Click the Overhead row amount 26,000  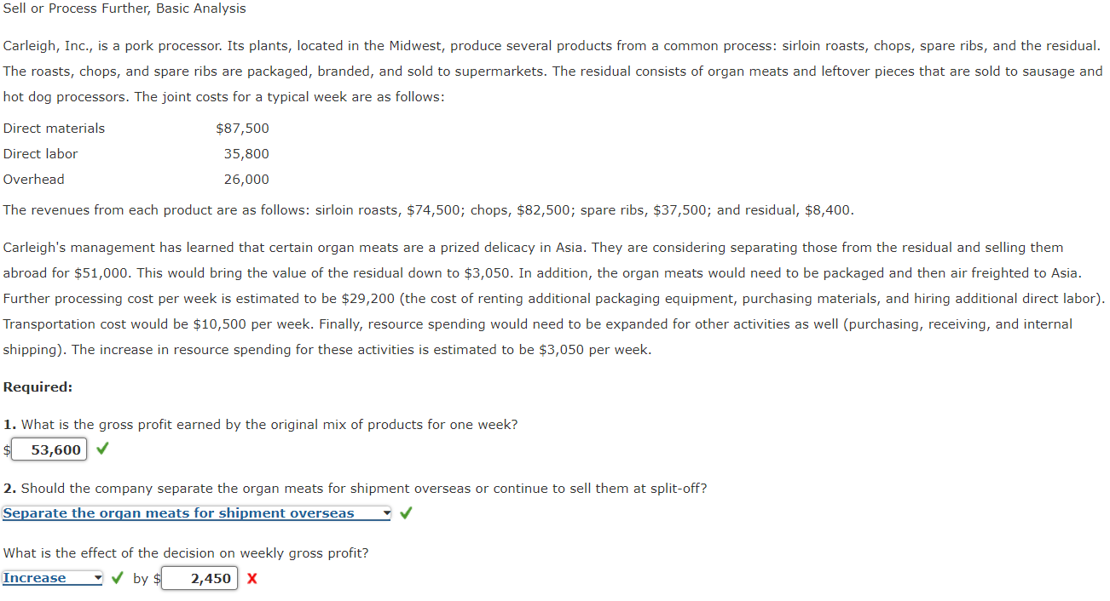click(247, 179)
